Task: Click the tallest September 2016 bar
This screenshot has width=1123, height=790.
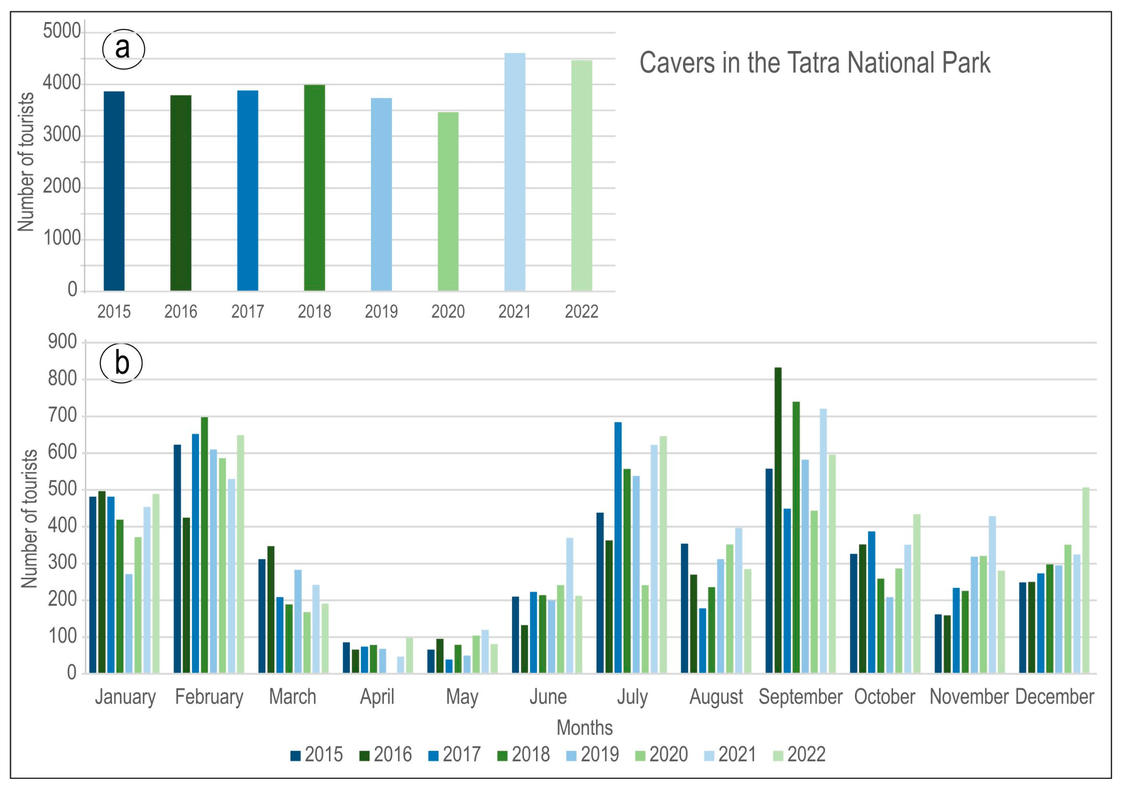Action: point(778,520)
